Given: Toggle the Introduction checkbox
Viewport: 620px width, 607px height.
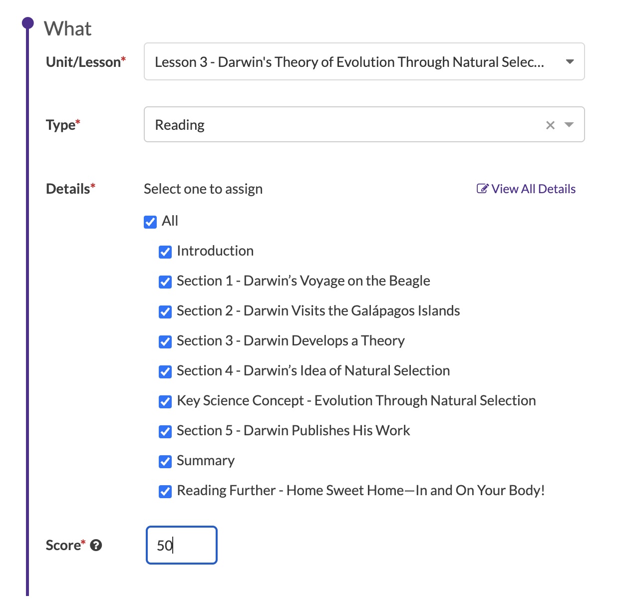Looking at the screenshot, I should click(x=165, y=252).
